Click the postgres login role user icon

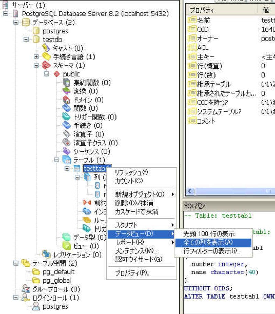click(36, 306)
